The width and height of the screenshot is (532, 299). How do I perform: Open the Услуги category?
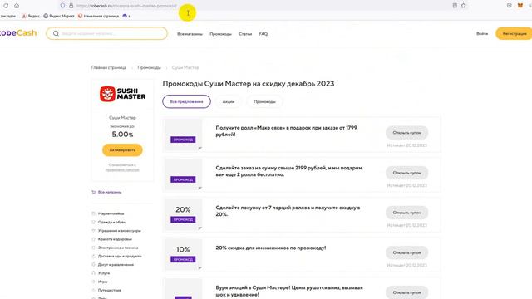coord(104,273)
